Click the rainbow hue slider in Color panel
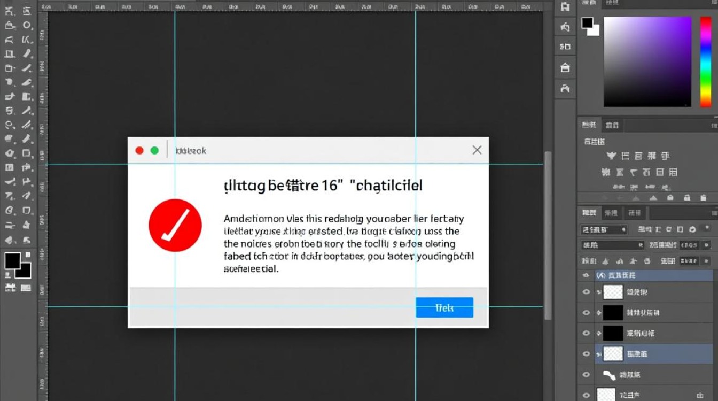The width and height of the screenshot is (718, 401). coord(705,61)
